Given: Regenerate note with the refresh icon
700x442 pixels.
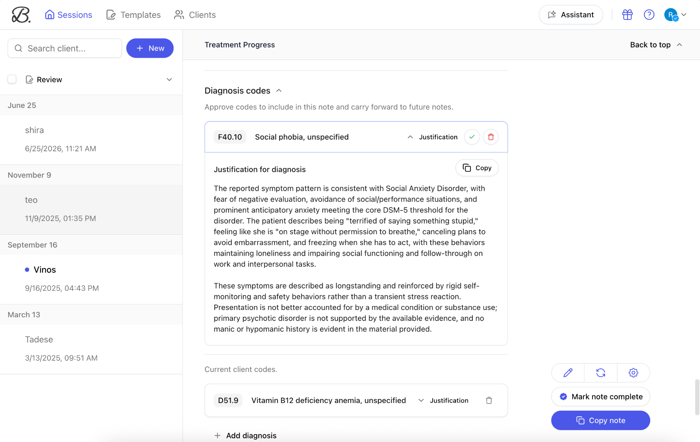Looking at the screenshot, I should (600, 373).
